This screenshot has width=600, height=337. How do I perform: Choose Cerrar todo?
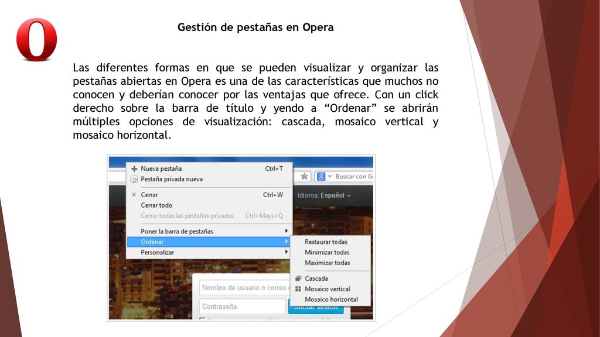coord(209,205)
